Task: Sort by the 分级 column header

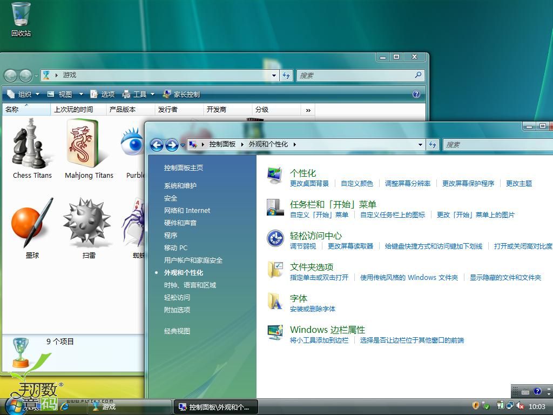Action: point(276,109)
